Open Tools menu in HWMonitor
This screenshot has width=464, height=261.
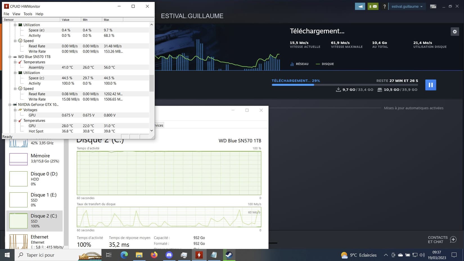click(28, 14)
